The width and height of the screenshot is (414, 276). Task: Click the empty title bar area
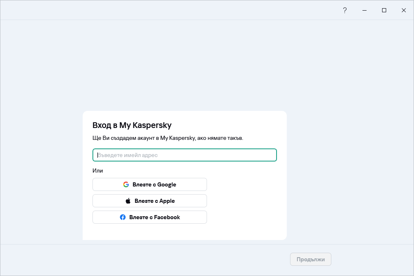164,10
